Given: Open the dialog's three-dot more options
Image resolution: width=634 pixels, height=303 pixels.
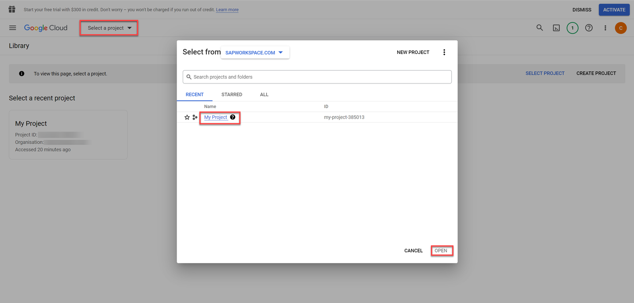Looking at the screenshot, I should [x=444, y=52].
